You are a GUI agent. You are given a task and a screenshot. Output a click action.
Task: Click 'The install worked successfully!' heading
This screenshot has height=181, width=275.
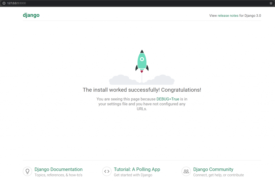tap(142, 90)
